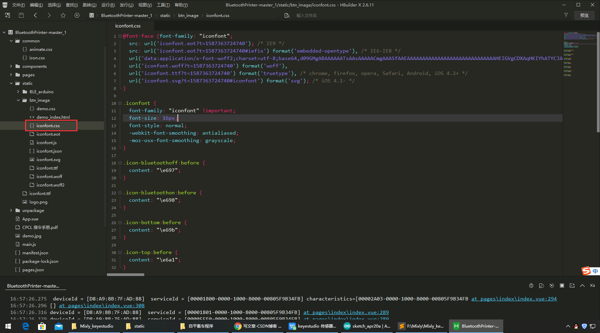Collapse the BluetoothPrinter-master_1 project root
This screenshot has width=600, height=333.
(x=4, y=32)
